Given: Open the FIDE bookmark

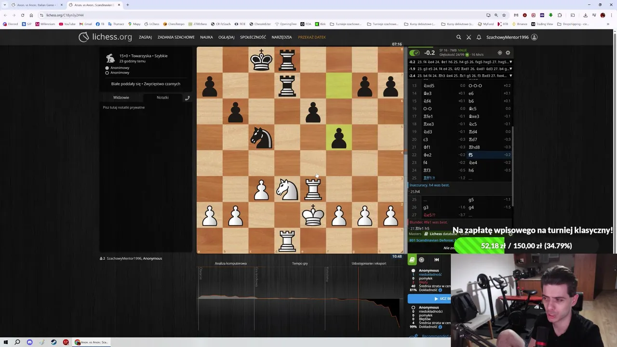Looking at the screenshot, I should tap(240, 24).
